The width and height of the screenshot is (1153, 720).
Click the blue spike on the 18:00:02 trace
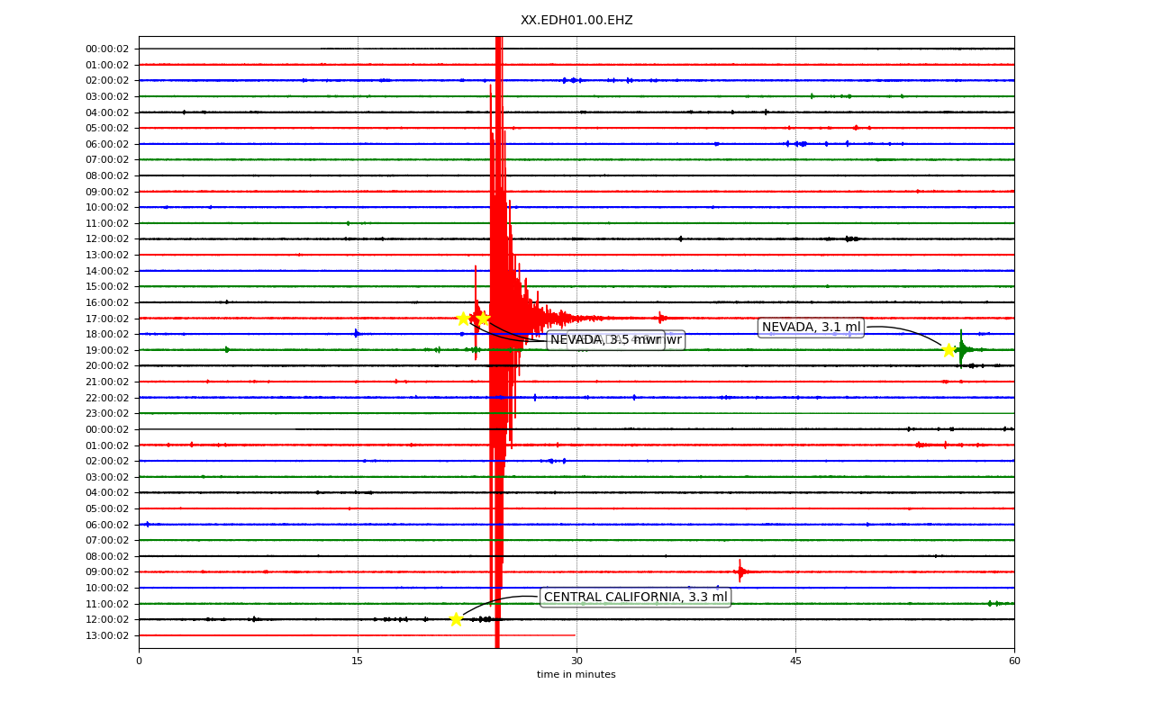357,334
